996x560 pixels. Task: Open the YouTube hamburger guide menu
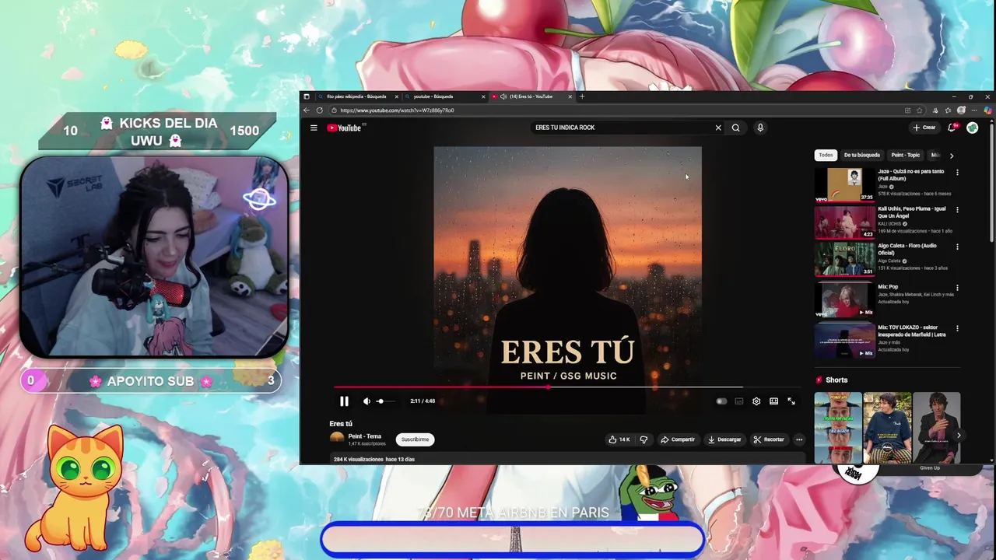tap(314, 128)
